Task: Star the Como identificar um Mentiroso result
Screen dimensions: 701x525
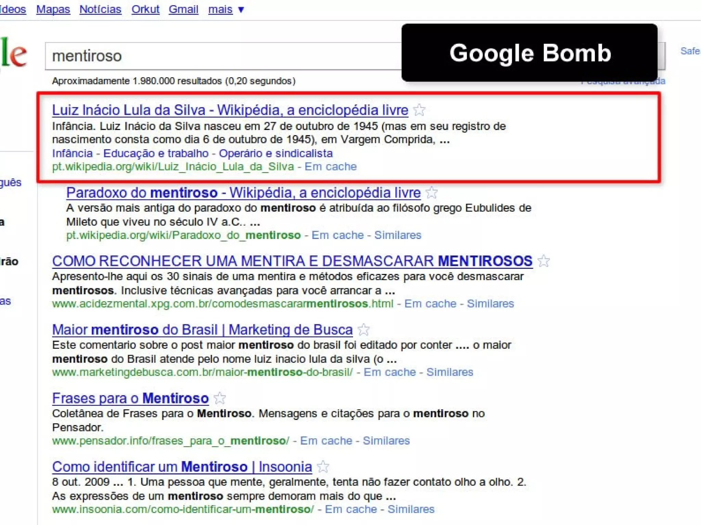Action: pyautogui.click(x=323, y=467)
